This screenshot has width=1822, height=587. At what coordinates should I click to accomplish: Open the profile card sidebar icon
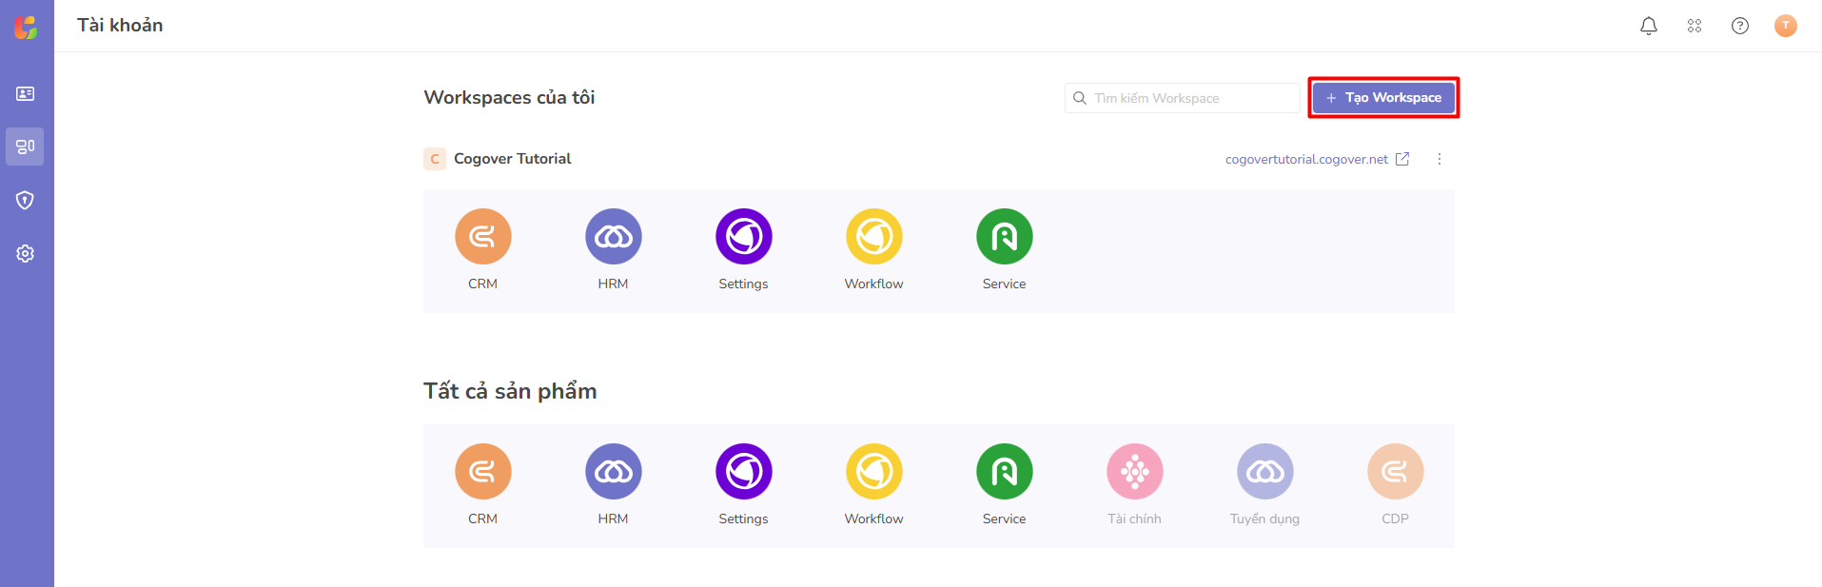tap(26, 93)
